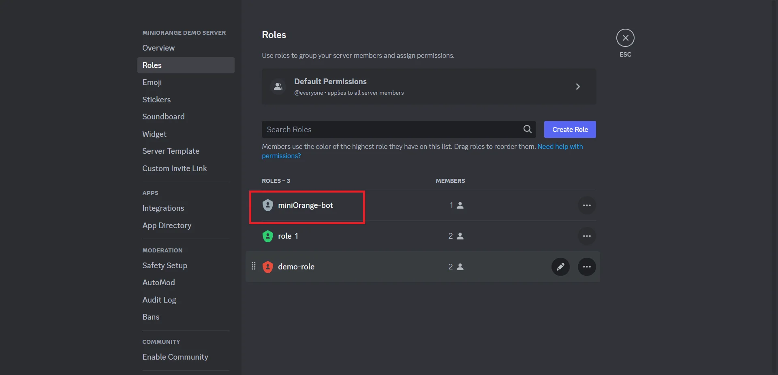Click the drag handle beside demo-role
The width and height of the screenshot is (778, 375).
pos(254,266)
